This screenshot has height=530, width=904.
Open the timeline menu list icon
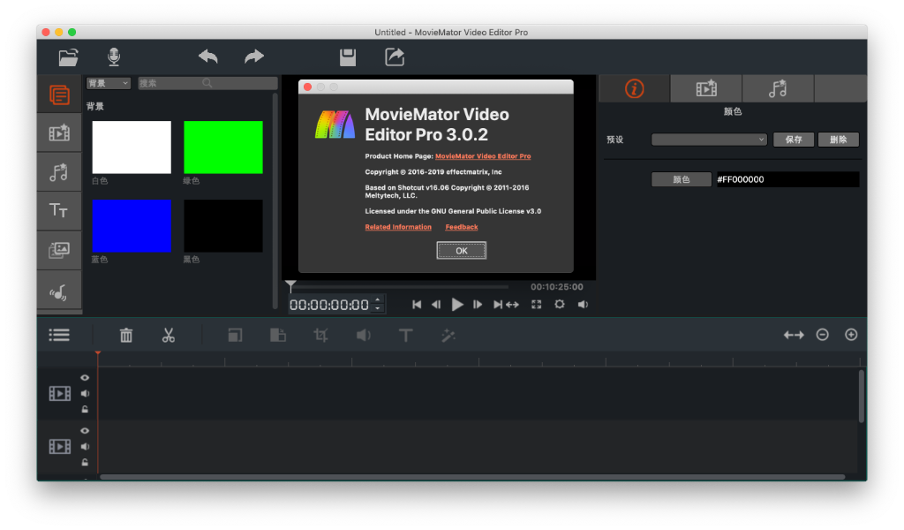pyautogui.click(x=59, y=335)
